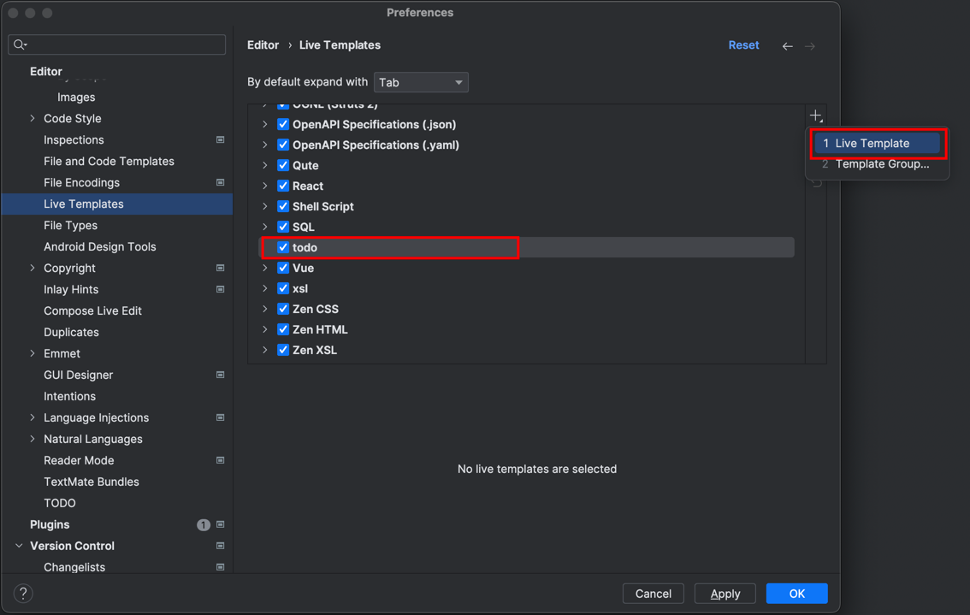
Task: Click the plus add template icon
Action: click(816, 115)
